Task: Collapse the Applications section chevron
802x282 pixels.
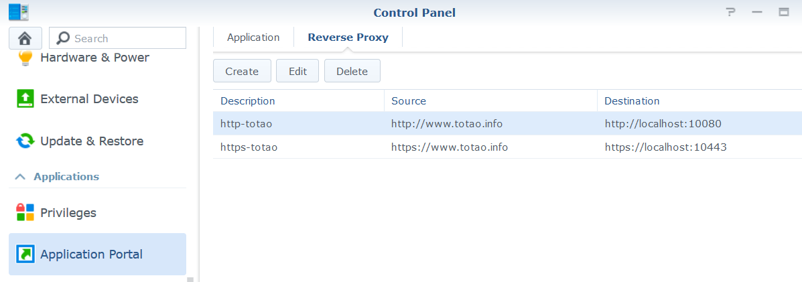Action: [x=20, y=177]
